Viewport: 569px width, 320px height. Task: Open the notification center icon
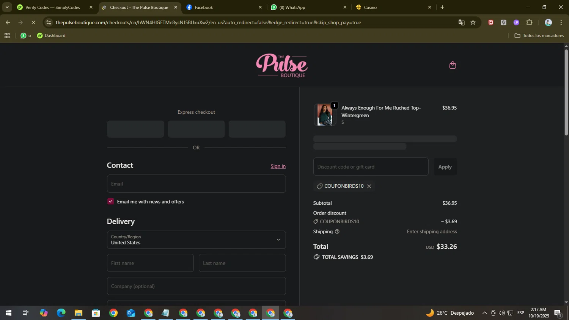pos(558,313)
